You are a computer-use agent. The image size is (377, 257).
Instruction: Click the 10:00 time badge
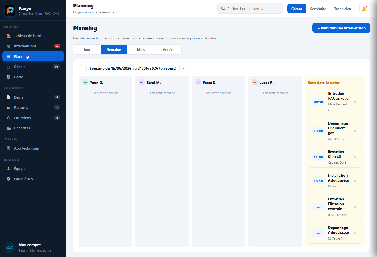[x=318, y=131]
